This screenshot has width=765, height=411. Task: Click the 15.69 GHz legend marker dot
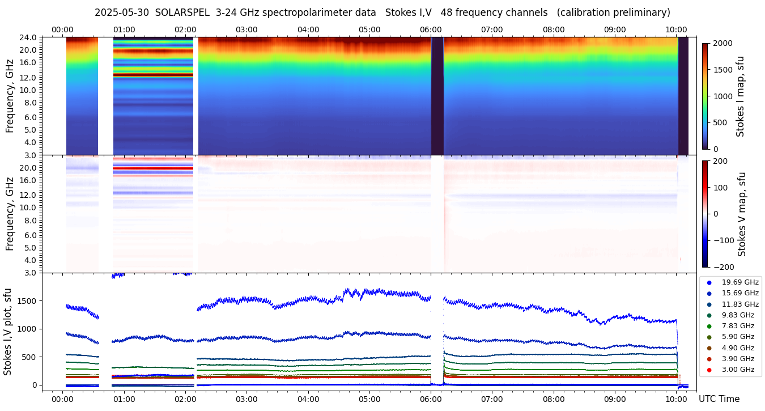pos(709,293)
